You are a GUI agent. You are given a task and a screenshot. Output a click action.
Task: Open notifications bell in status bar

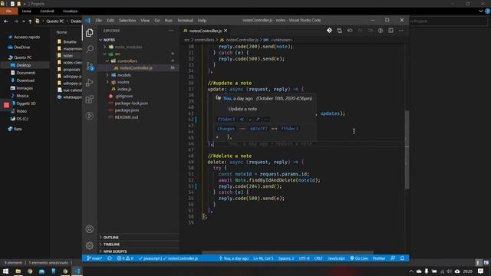point(402,258)
